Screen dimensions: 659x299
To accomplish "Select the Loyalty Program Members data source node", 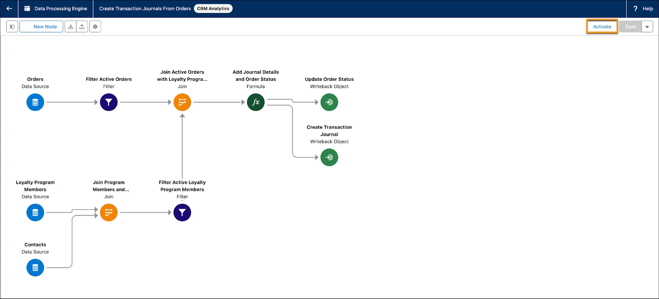I will [35, 213].
